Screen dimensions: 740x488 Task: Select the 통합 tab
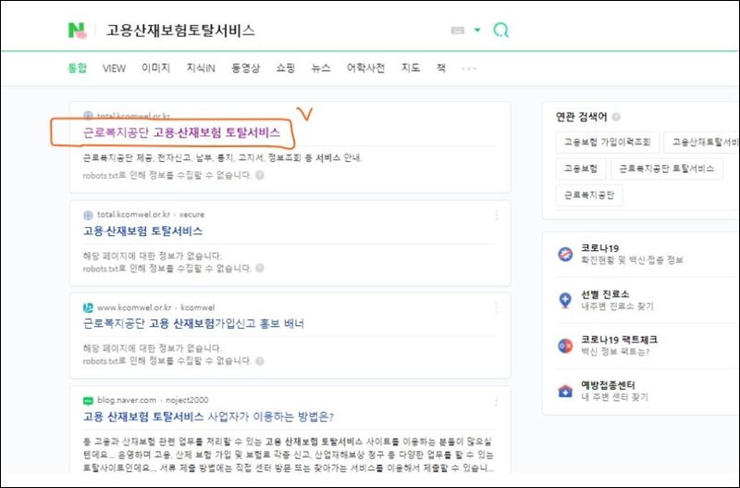pyautogui.click(x=77, y=68)
